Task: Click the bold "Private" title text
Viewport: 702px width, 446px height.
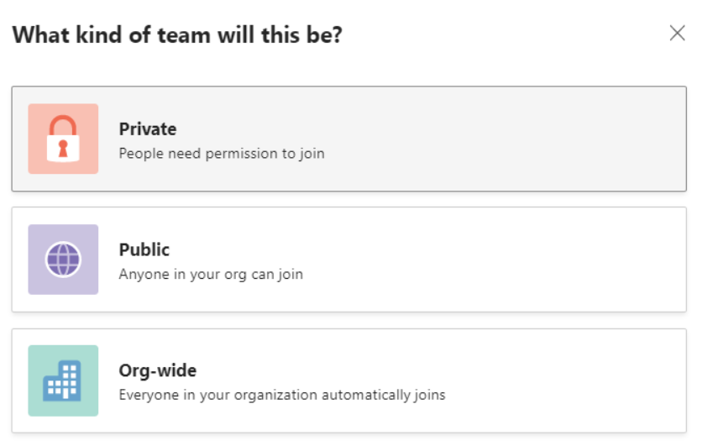Action: tap(148, 129)
